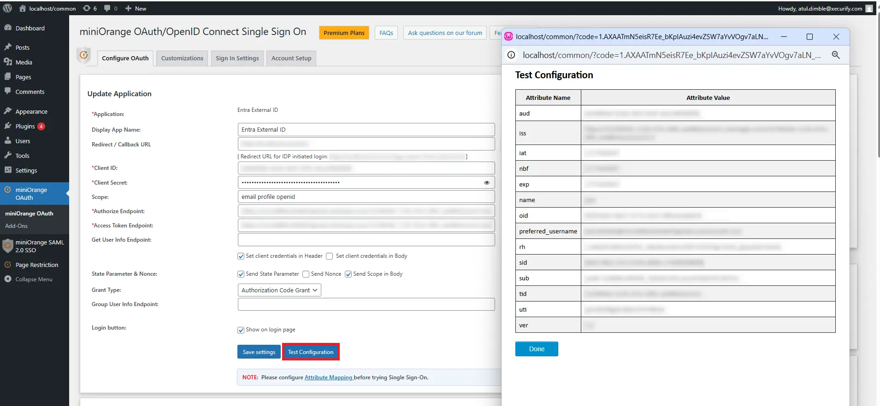
Task: Click the site info icon in popup address bar
Action: pos(511,55)
